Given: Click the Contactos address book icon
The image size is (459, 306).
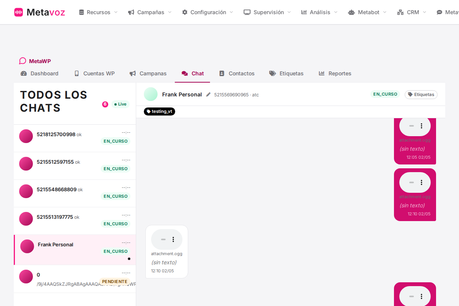Looking at the screenshot, I should coord(221,73).
